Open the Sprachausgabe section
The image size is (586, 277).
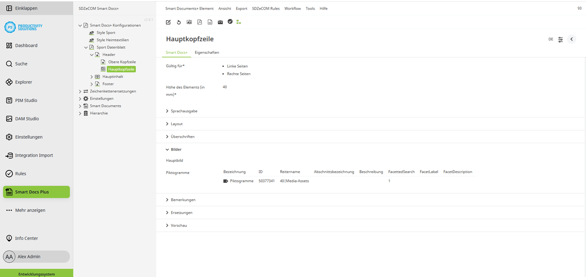184,111
